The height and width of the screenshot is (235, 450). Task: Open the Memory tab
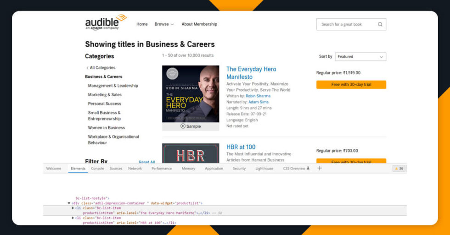(188, 169)
